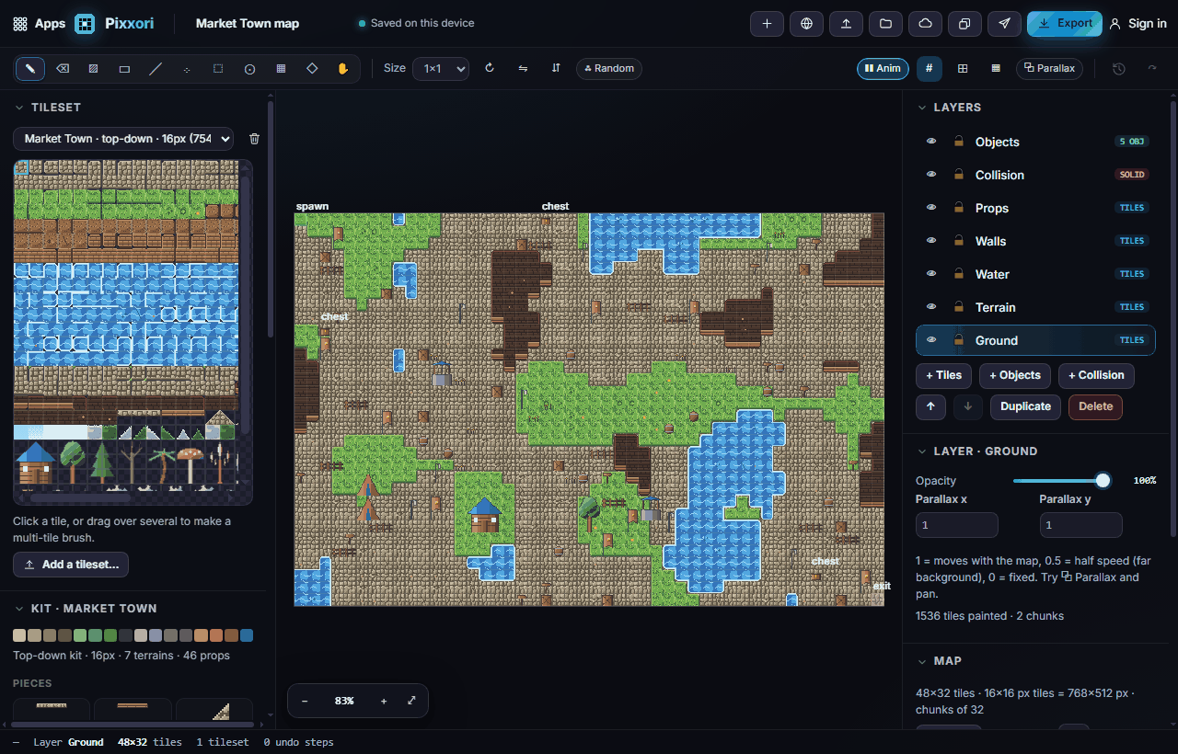The image size is (1178, 754).
Task: Toggle visibility of the Collision layer
Action: 931,175
